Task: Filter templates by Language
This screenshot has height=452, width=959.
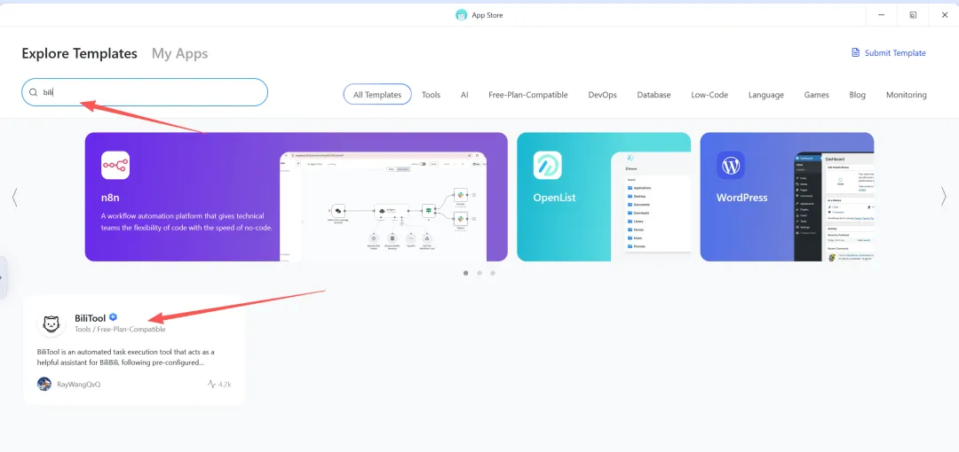Action: 766,95
